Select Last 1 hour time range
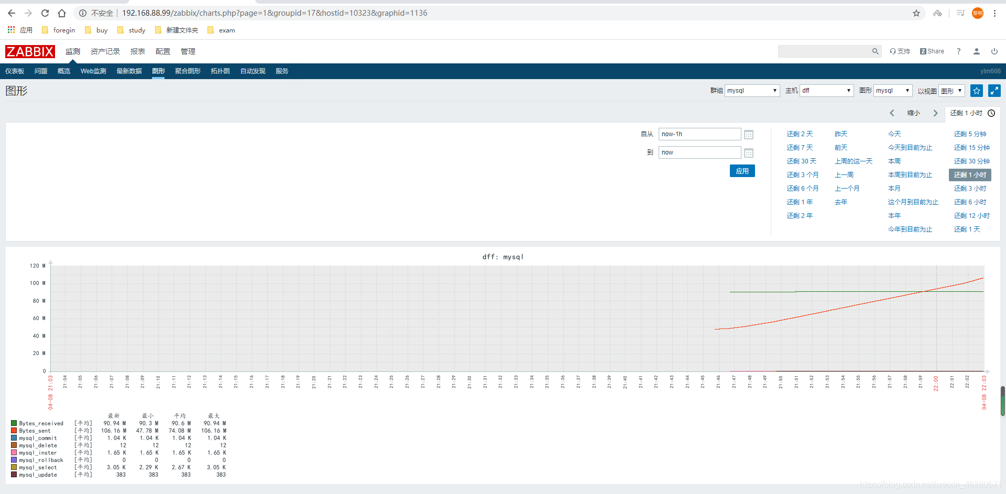 pos(970,175)
